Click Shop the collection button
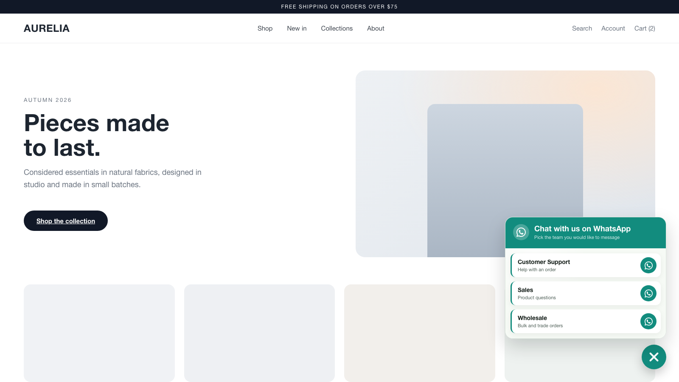The height and width of the screenshot is (382, 679). [x=66, y=221]
